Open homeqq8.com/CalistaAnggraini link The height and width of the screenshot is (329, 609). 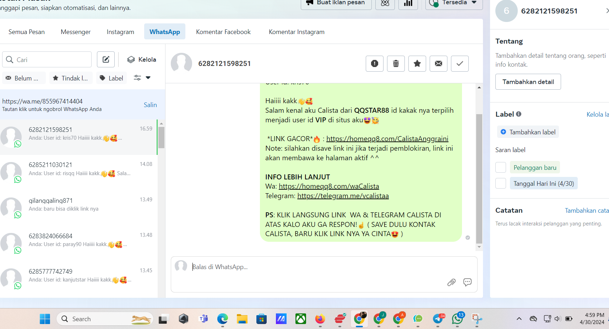[x=387, y=139]
